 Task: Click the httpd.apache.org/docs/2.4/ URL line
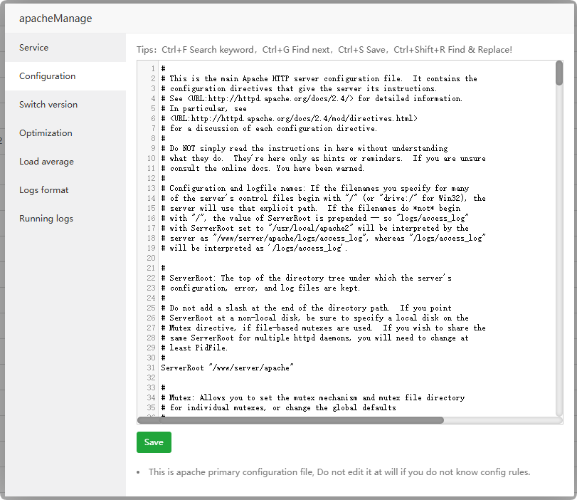pos(312,98)
